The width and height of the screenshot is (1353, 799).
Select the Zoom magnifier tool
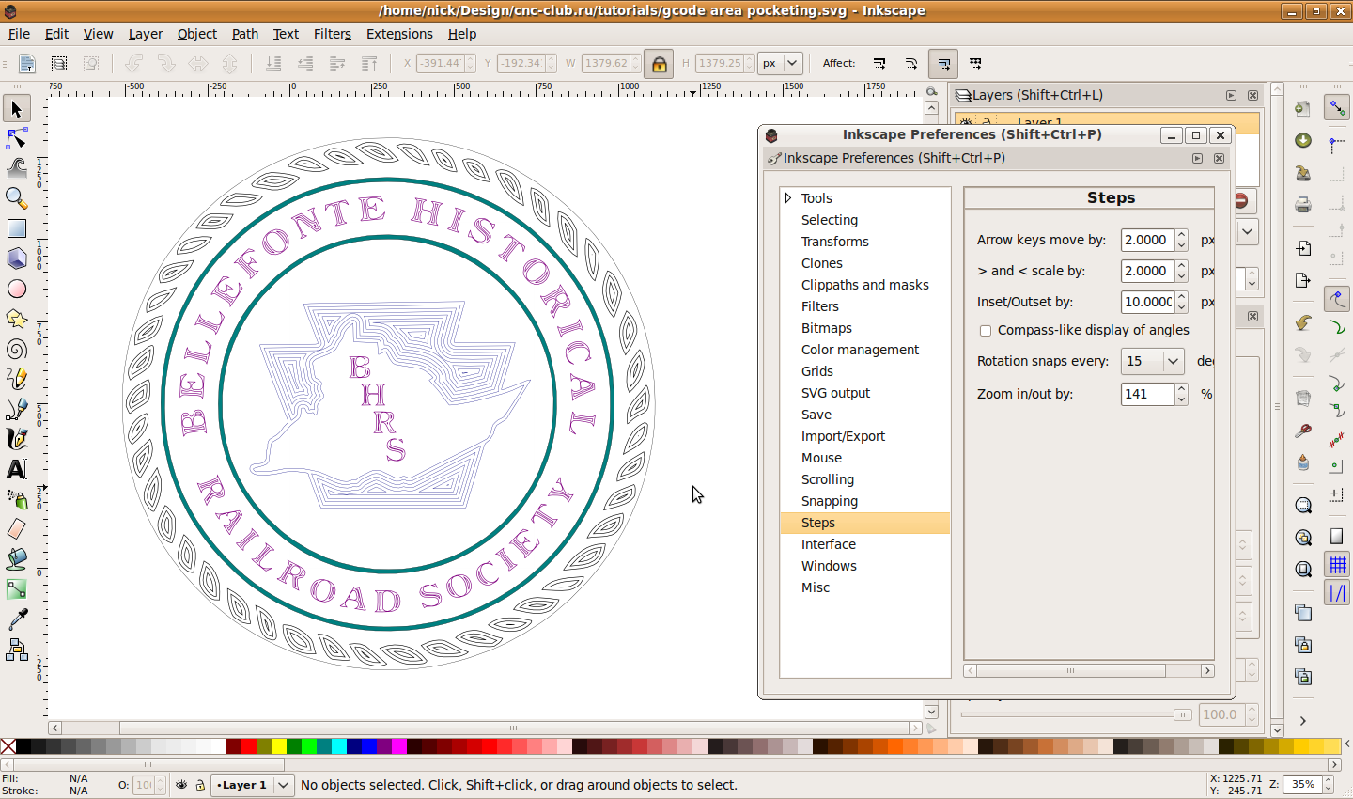click(17, 198)
